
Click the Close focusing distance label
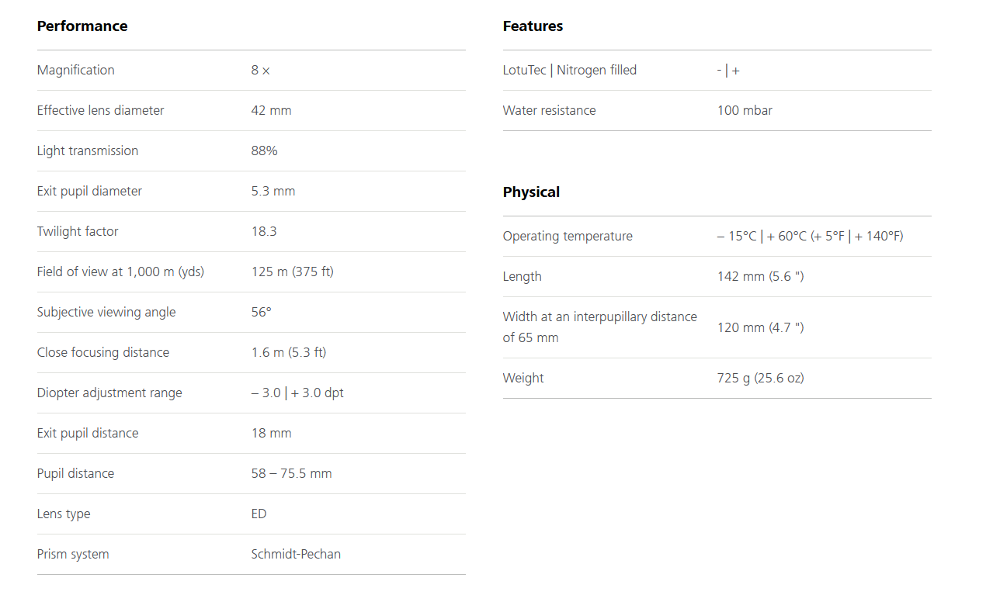103,353
